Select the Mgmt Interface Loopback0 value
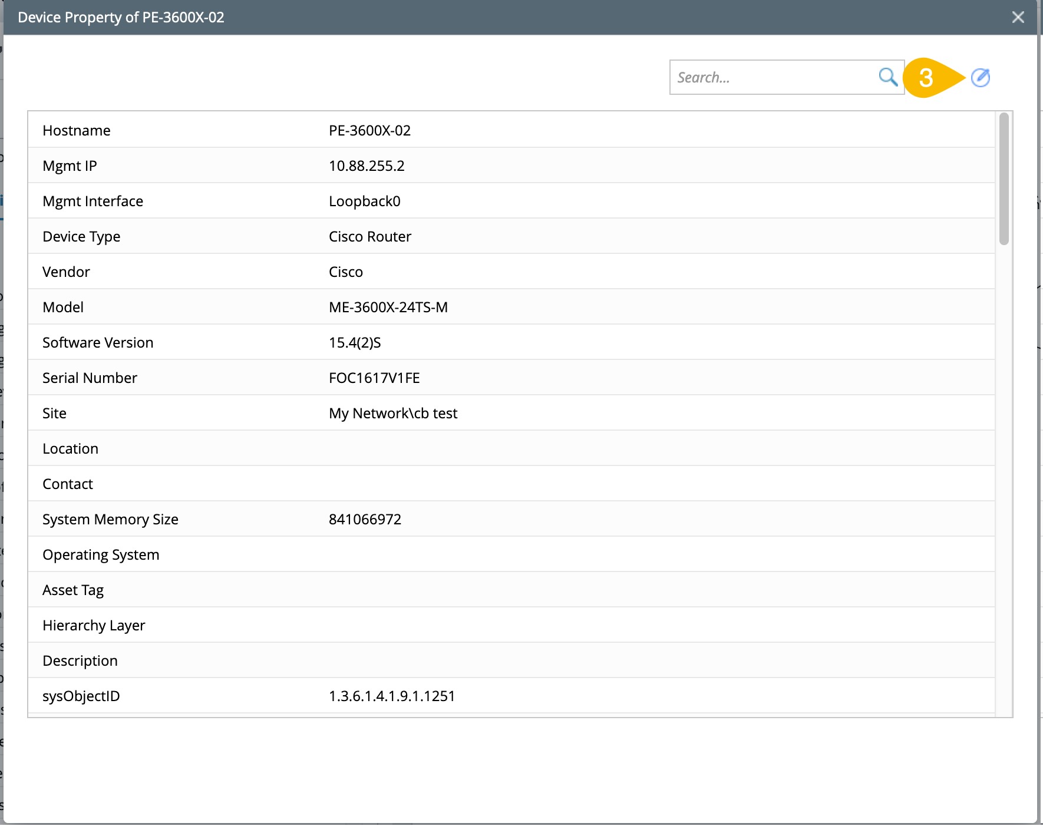Image resolution: width=1043 pixels, height=826 pixels. click(x=364, y=201)
